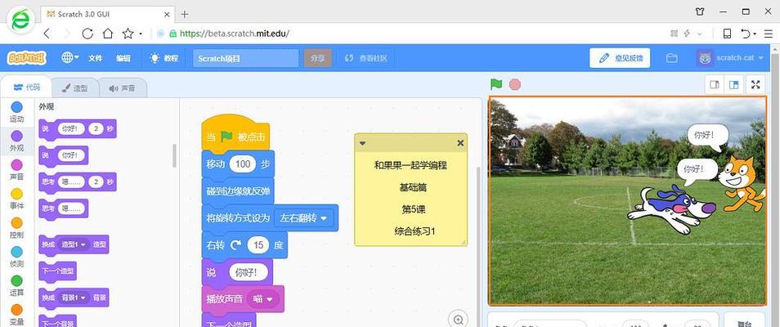Switch to the 造型 costumes tab
This screenshot has width=780, height=327.
(74, 88)
